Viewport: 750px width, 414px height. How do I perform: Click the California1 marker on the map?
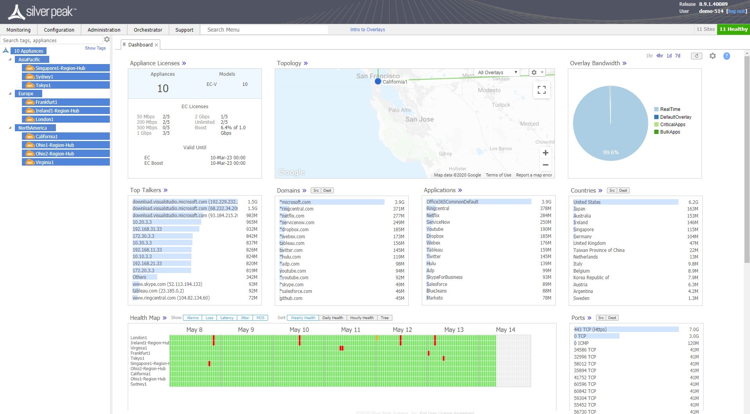378,81
